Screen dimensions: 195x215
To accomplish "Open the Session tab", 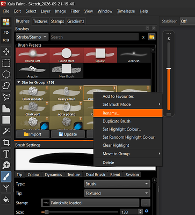I will [x=132, y=175].
